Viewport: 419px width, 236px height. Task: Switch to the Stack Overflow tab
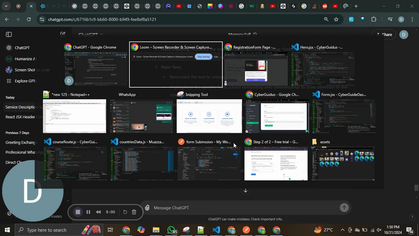point(314,6)
